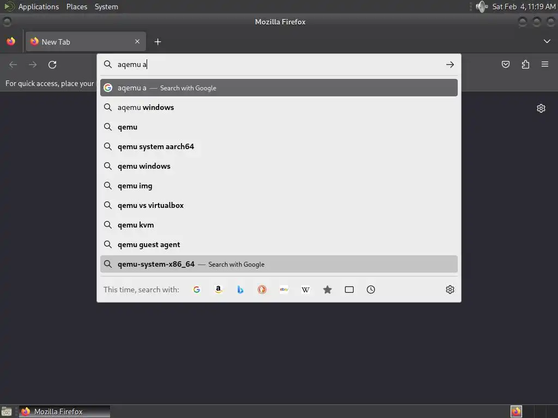This screenshot has height=418, width=558.
Task: Click the show desktop icon in bottom panel
Action: [7, 411]
